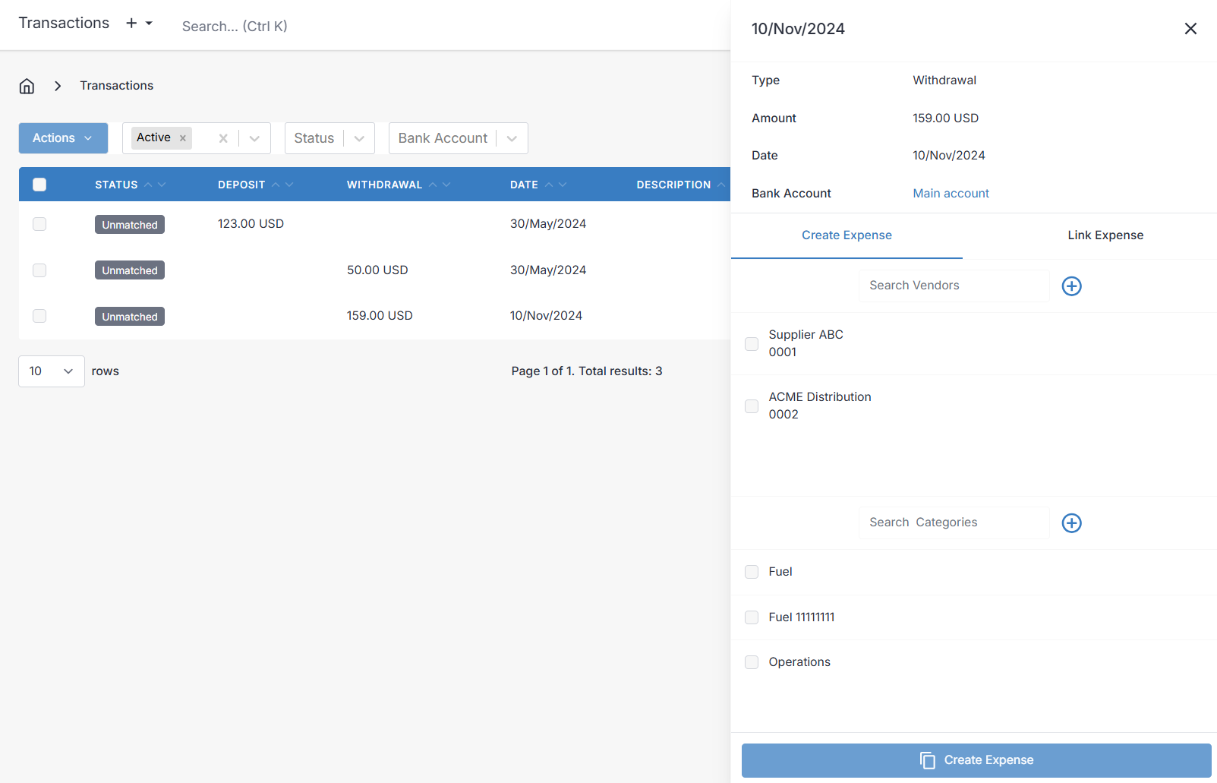Select the Operations category checkbox

[x=752, y=662]
